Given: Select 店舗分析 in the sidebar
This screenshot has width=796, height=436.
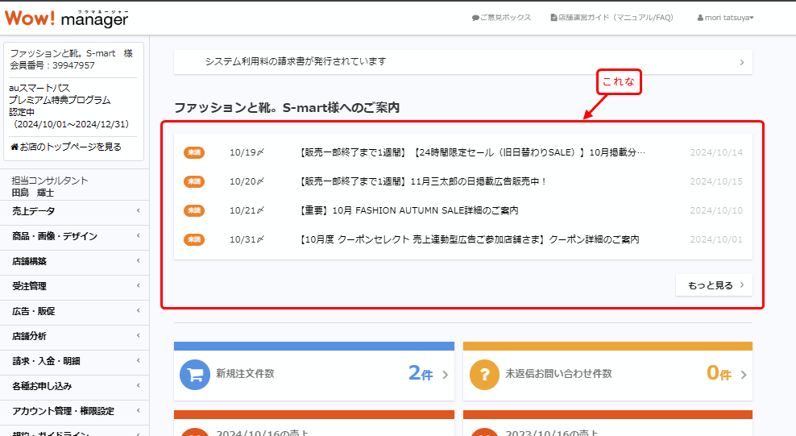Looking at the screenshot, I should [x=74, y=336].
